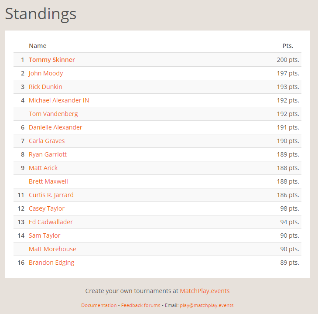Click Danielle Alexander in standings
Image resolution: width=318 pixels, height=314 pixels.
coord(55,127)
